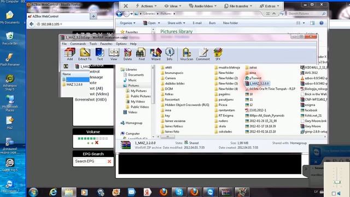Viewport: 350px width, 197px height.
Task: Click red X mute under Volume
Action: 97,142
